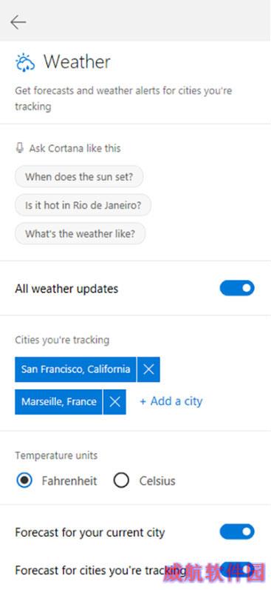The height and width of the screenshot is (590, 271).
Task: Remove Marseille, France with X icon
Action: point(114,402)
